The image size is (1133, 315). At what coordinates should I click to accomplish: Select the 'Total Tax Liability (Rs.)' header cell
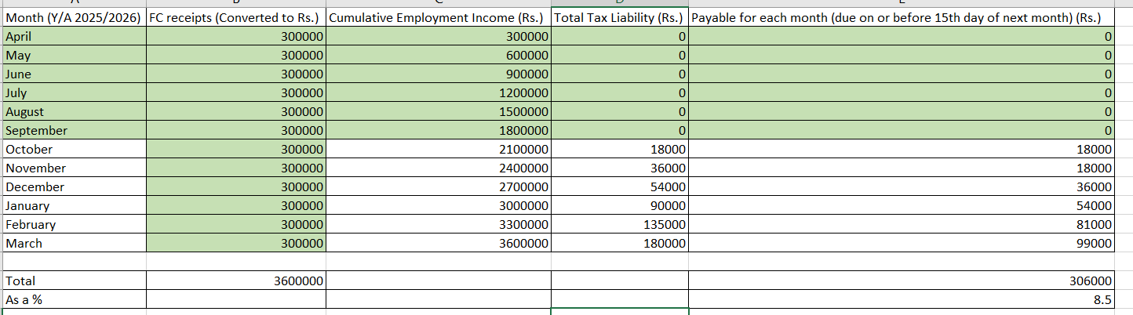coord(620,18)
